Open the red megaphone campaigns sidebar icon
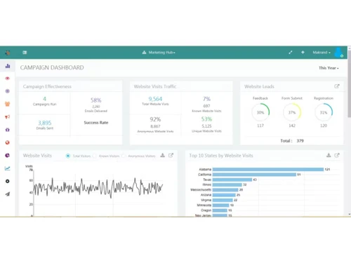Viewport: 351px width, 263px height. (x=8, y=116)
